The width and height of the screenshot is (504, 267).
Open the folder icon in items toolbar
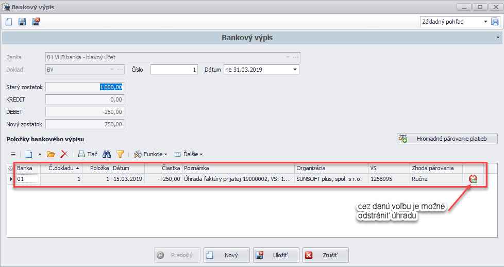pyautogui.click(x=51, y=154)
